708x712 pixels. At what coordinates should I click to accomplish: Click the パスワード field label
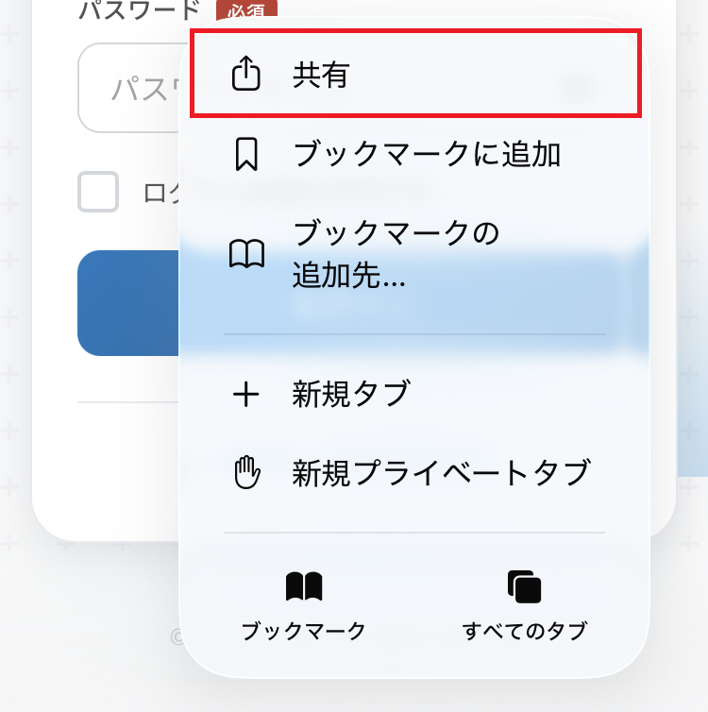[x=140, y=9]
